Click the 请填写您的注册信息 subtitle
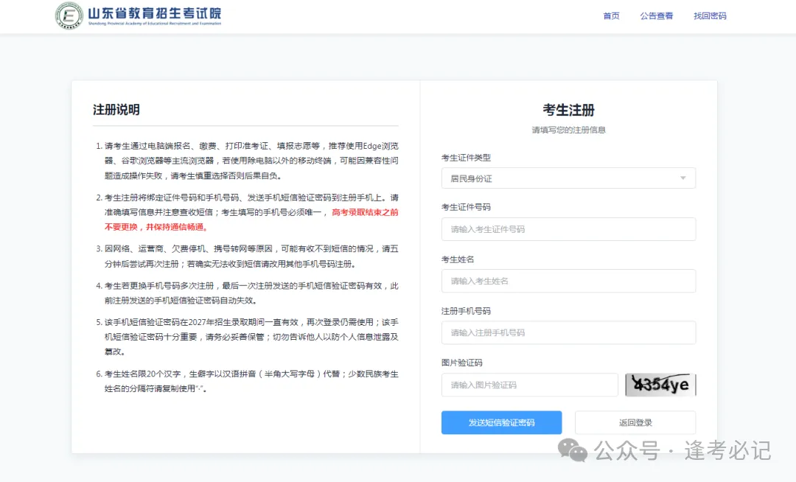Screen dimensions: 796x482 click(x=568, y=130)
